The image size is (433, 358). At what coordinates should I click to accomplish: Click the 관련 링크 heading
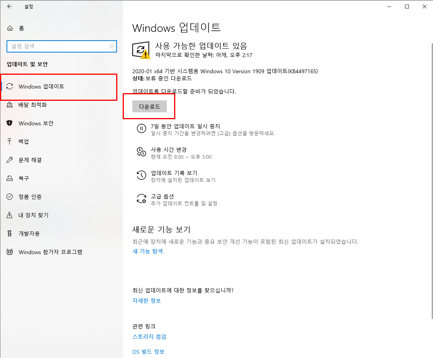point(144,326)
